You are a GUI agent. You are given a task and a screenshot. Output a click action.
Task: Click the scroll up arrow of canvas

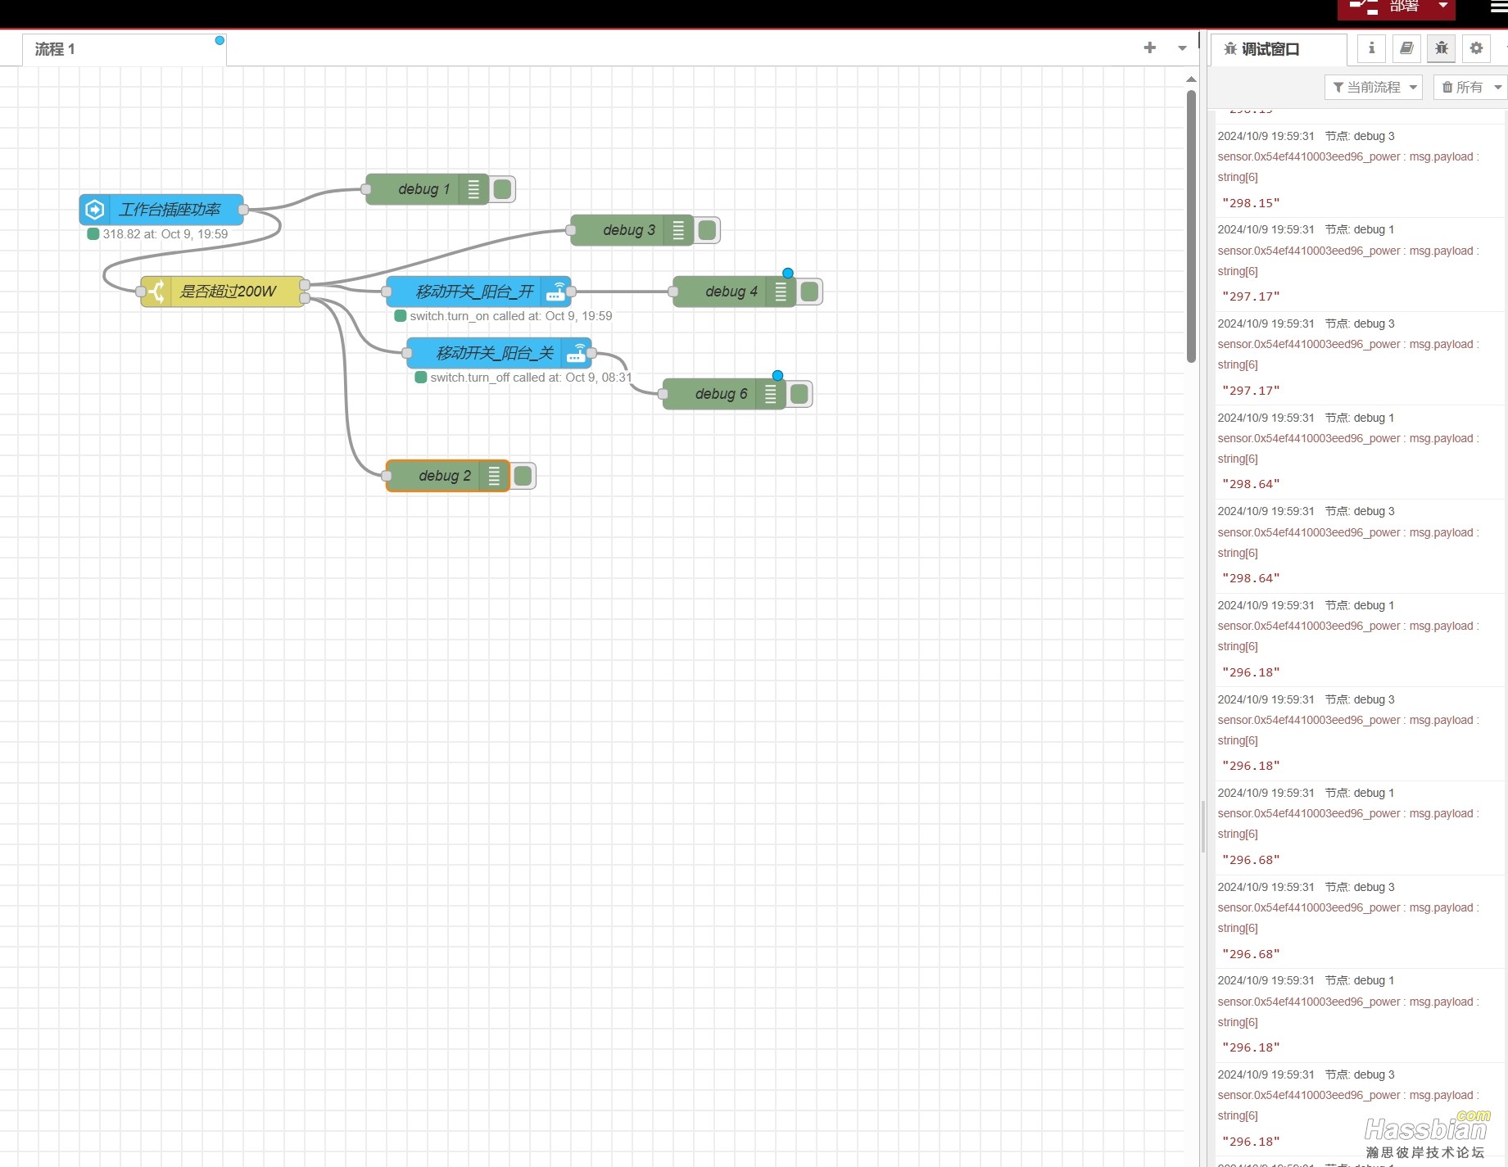(x=1191, y=79)
